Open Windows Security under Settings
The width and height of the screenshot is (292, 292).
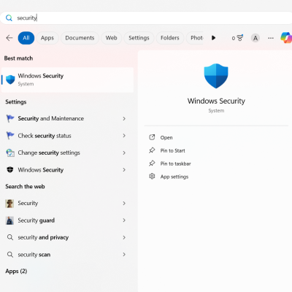pos(67,170)
